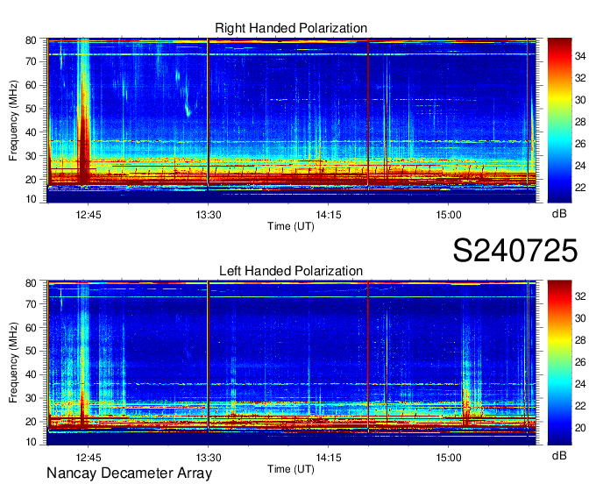The width and height of the screenshot is (596, 484).
Task: Click the Left Handed panel's Frequency (MHz) label
Action: [13, 363]
